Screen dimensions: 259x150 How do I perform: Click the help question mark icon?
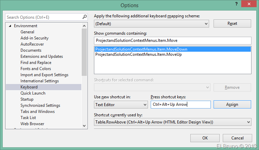tap(236, 4)
